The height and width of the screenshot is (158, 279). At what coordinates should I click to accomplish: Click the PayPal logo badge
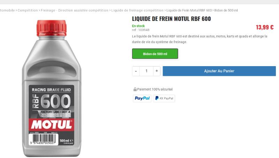point(142,98)
